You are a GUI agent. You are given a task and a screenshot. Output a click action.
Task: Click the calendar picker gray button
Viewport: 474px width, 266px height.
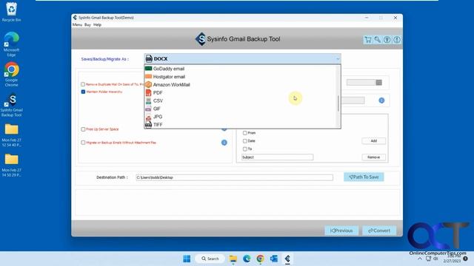[378, 82]
